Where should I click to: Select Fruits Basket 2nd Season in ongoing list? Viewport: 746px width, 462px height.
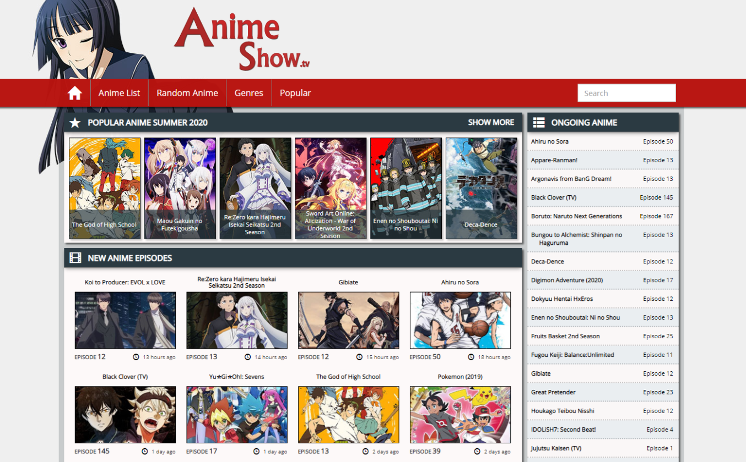(565, 336)
